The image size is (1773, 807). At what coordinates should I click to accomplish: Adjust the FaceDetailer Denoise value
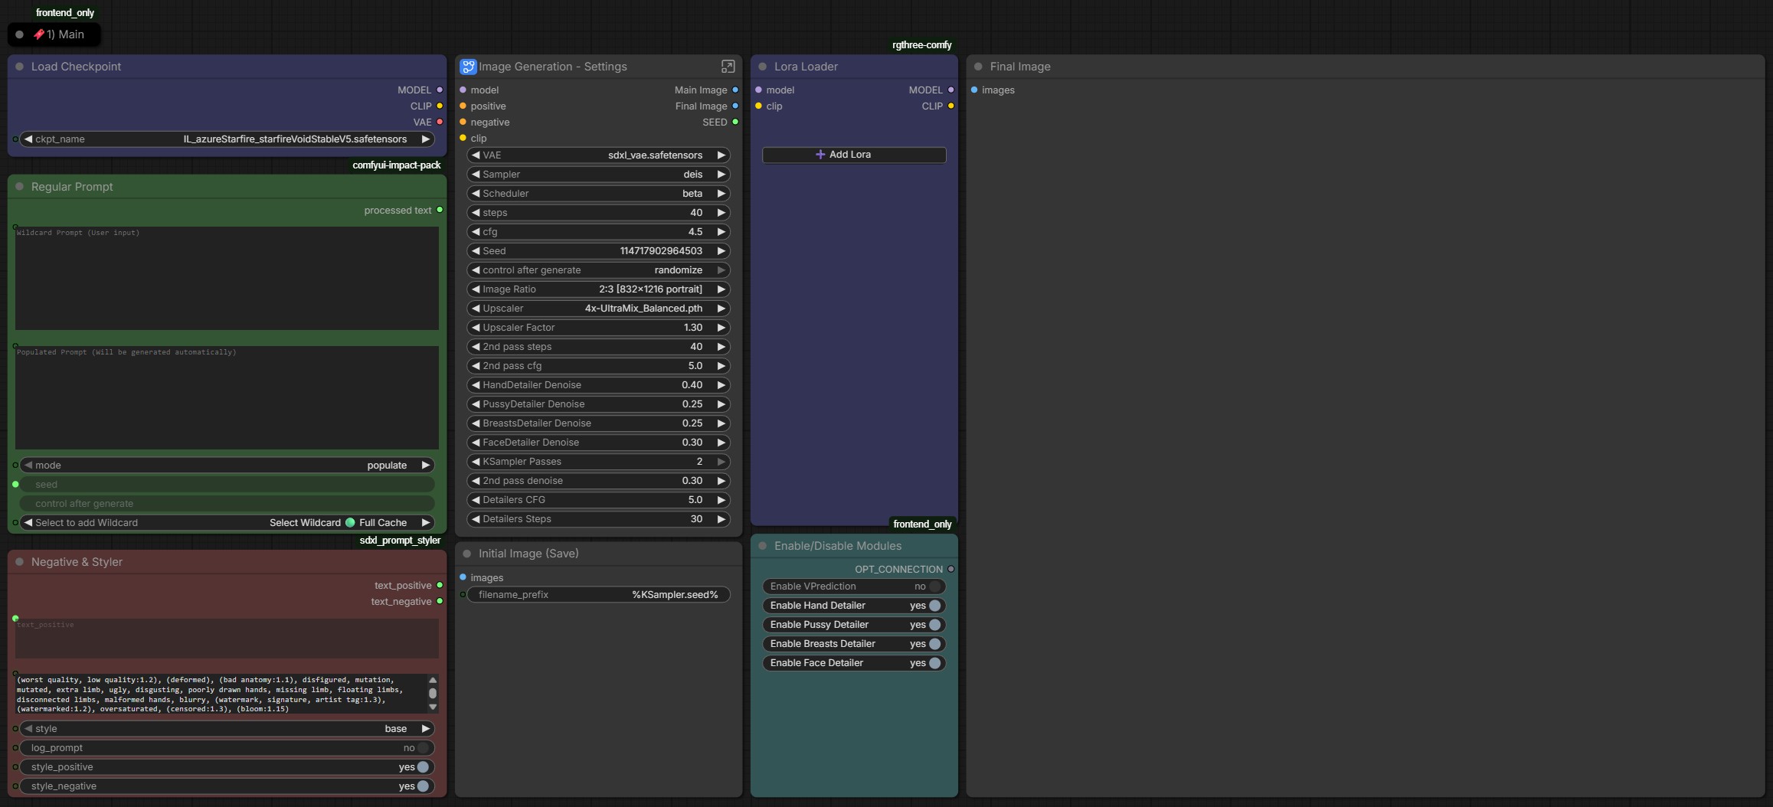point(598,443)
